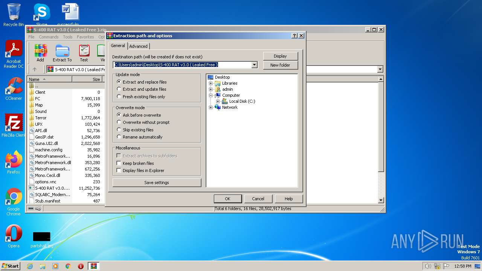Image resolution: width=482 pixels, height=271 pixels.
Task: Open the Start menu
Action: click(x=11, y=266)
